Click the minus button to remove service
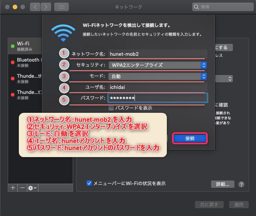Viewport: 256px width, 216px height. coord(22,188)
